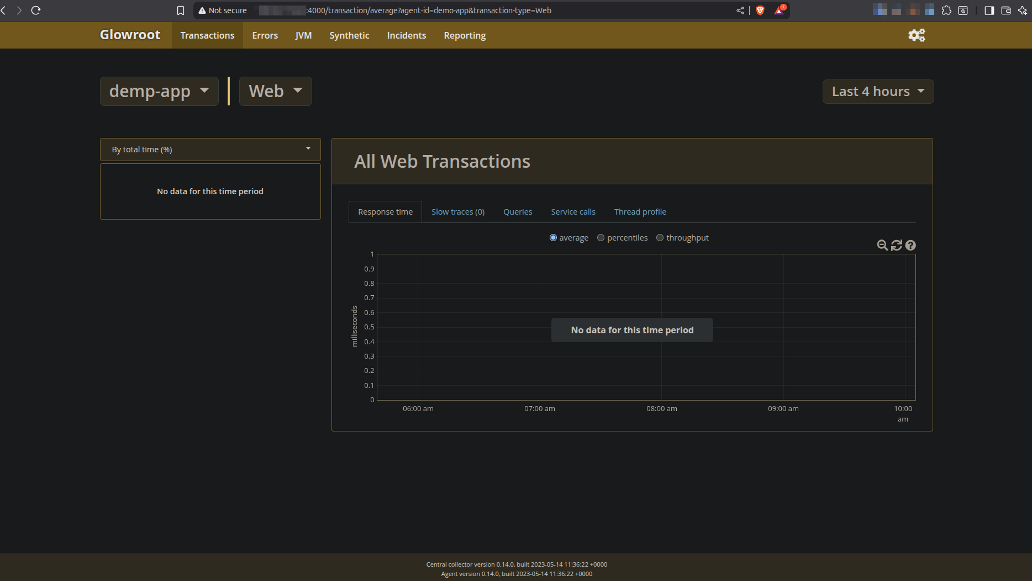This screenshot has width=1032, height=581.
Task: Select the average radio button
Action: click(553, 238)
